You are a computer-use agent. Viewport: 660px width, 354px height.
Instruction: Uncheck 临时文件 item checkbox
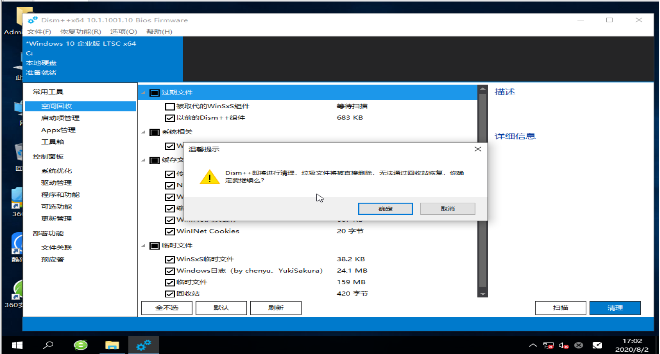pyautogui.click(x=170, y=282)
